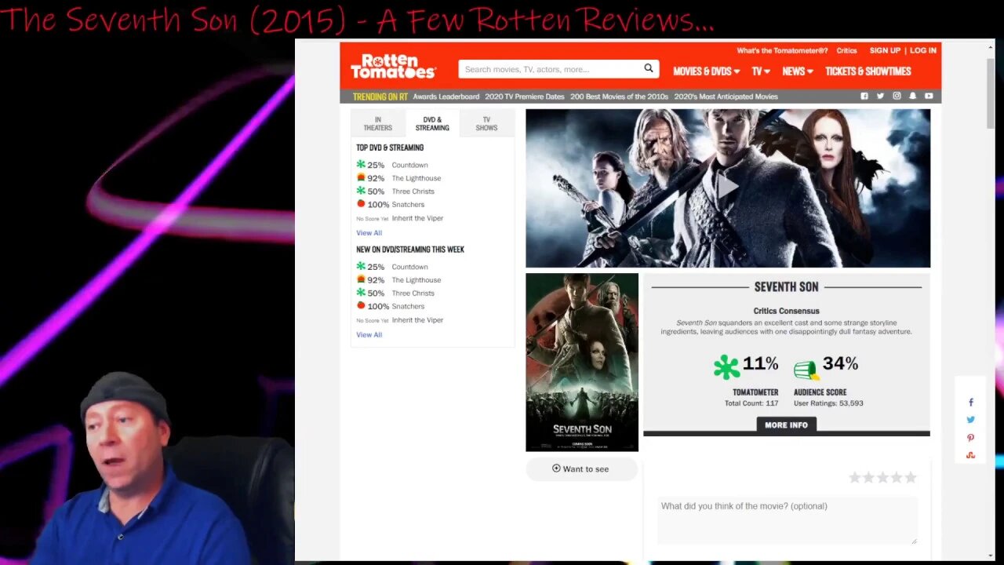Click the Tomatometer splat icon
Image resolution: width=1004 pixels, height=565 pixels.
click(x=726, y=367)
